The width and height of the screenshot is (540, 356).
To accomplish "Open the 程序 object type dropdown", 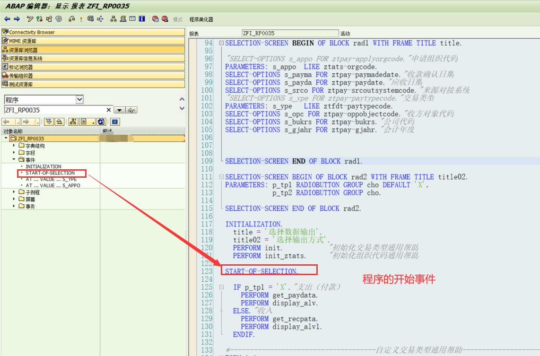I will (x=78, y=99).
